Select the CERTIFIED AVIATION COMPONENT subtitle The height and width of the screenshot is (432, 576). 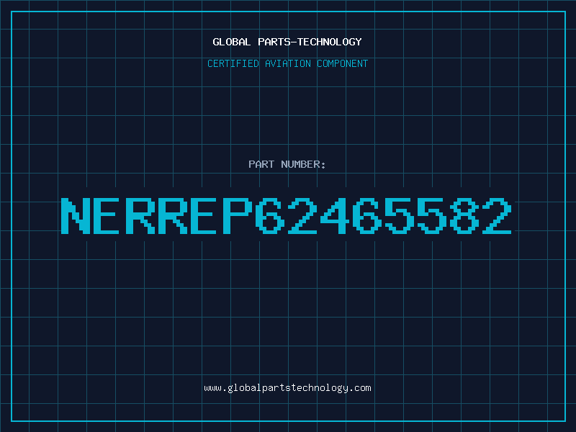point(287,63)
